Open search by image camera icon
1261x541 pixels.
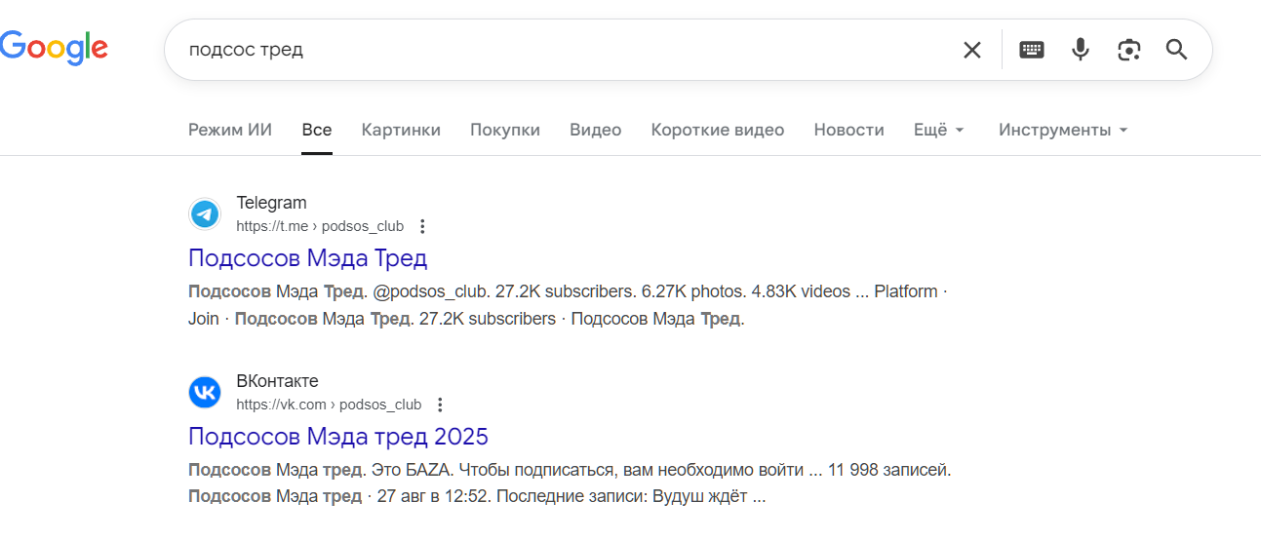(1129, 50)
